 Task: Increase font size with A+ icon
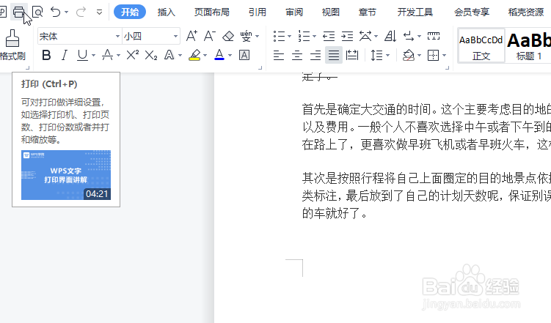click(x=191, y=36)
